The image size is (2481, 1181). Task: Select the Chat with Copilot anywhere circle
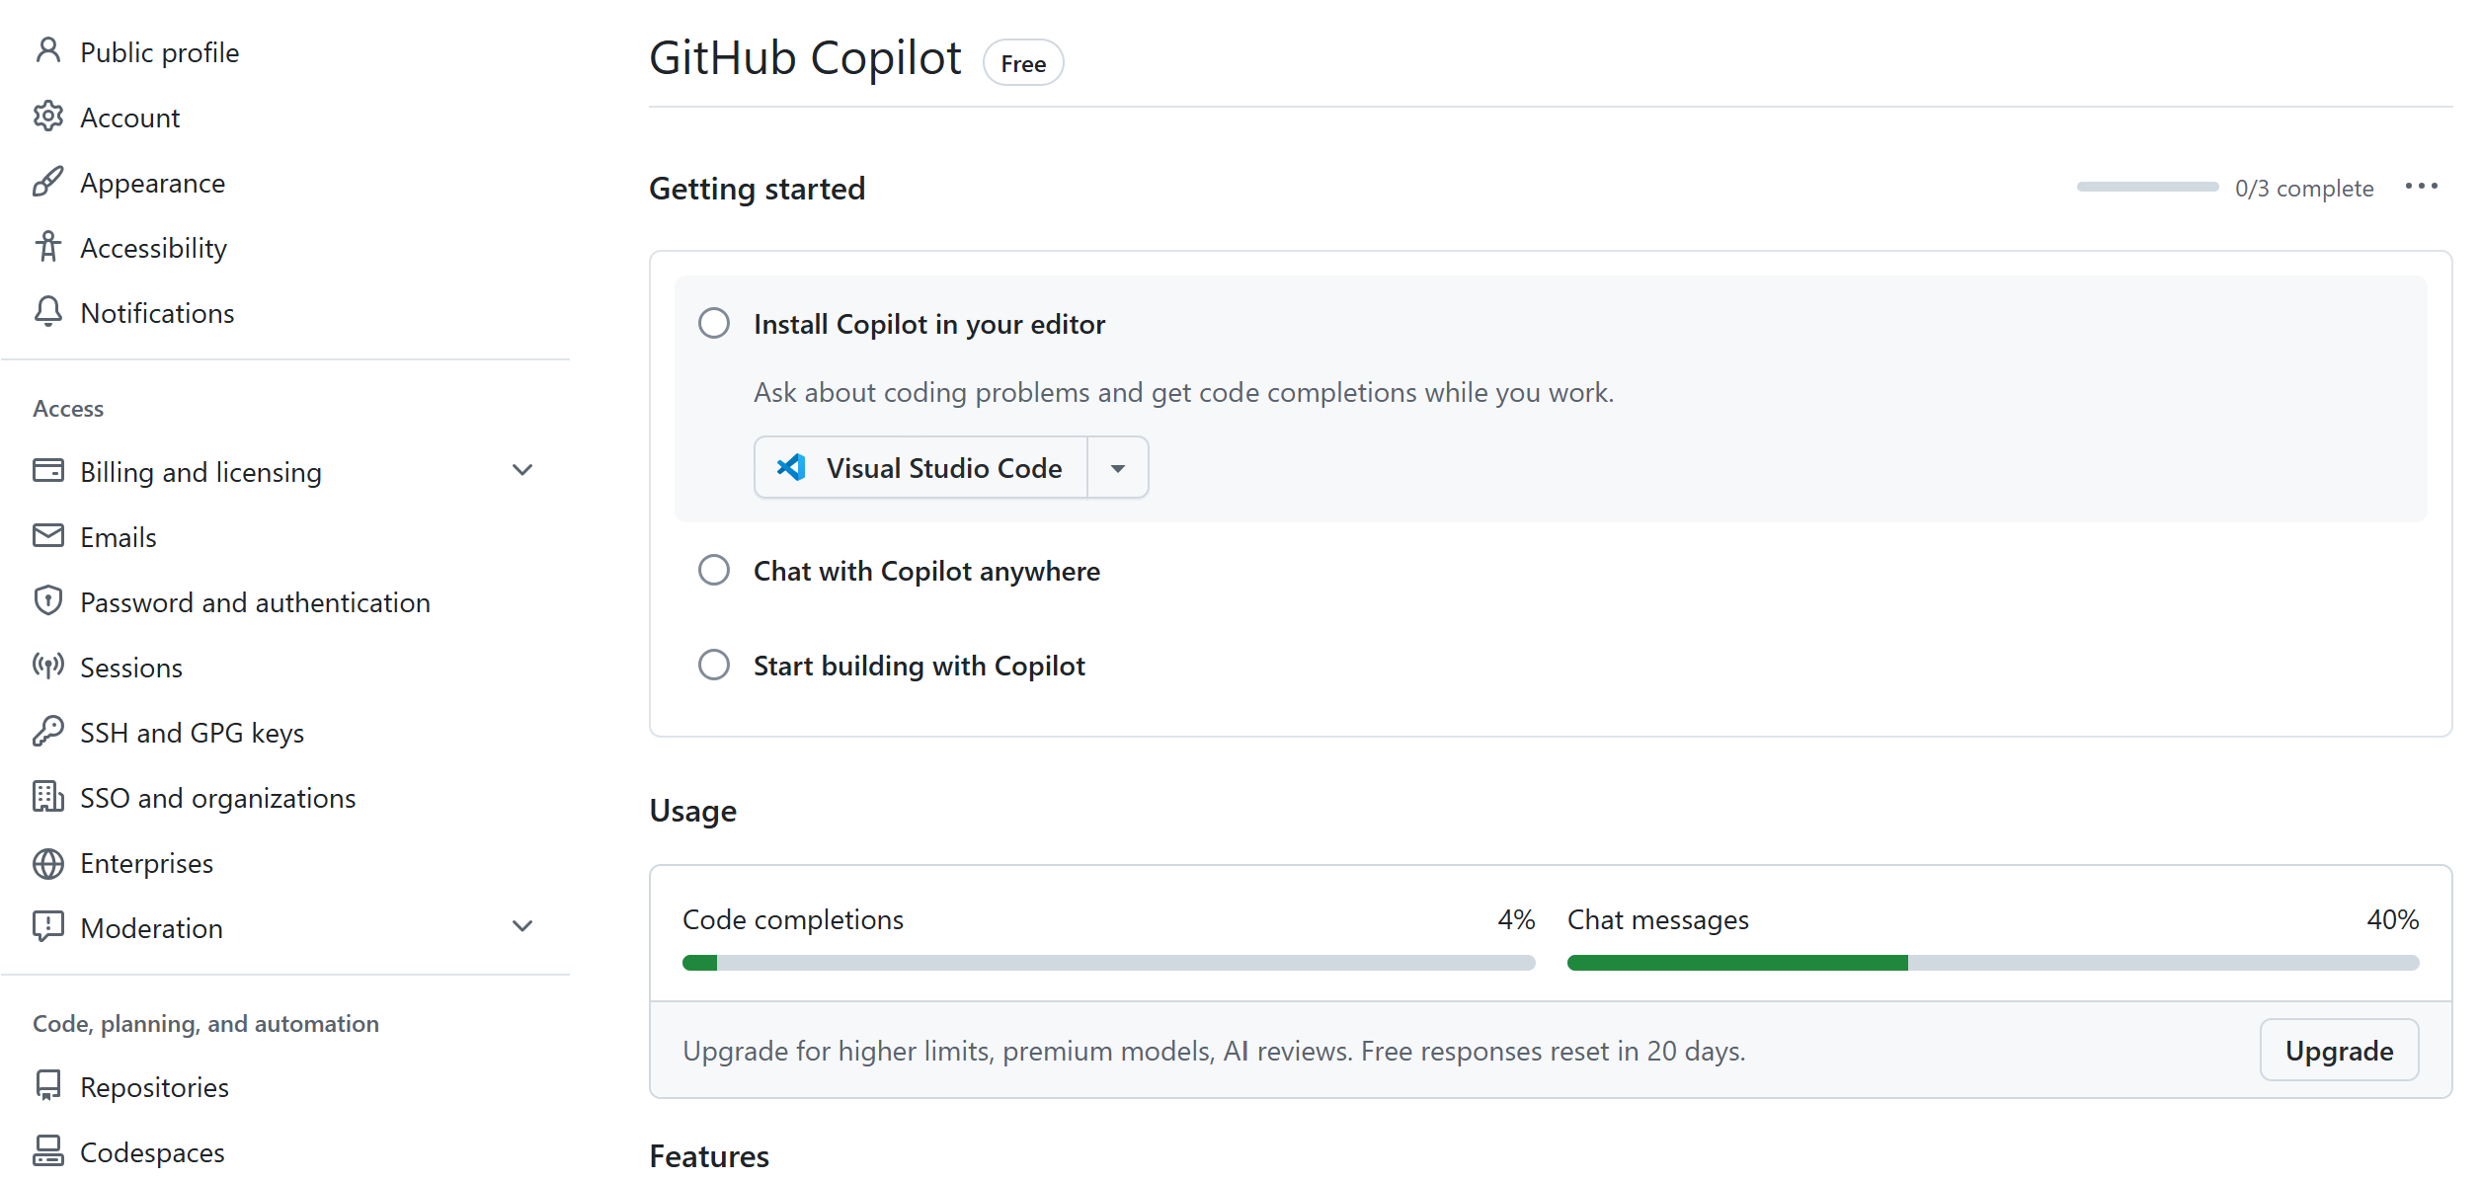pos(713,571)
